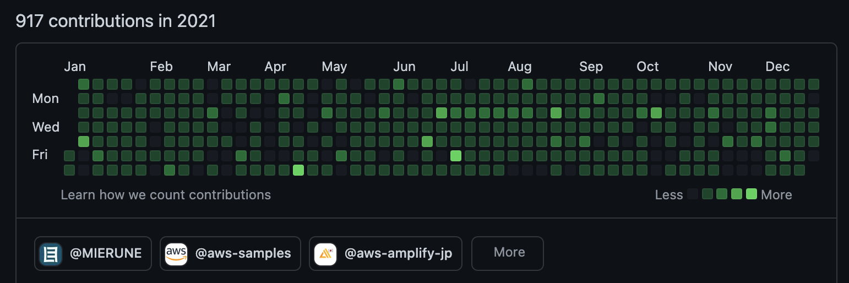The width and height of the screenshot is (849, 283).
Task: Click the Mon weekday label
Action: [46, 99]
